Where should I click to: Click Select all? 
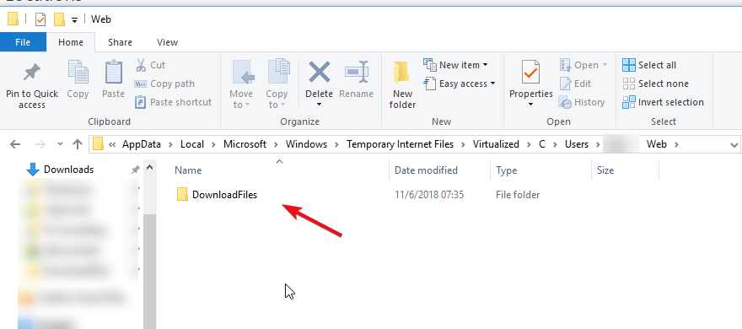tap(649, 65)
